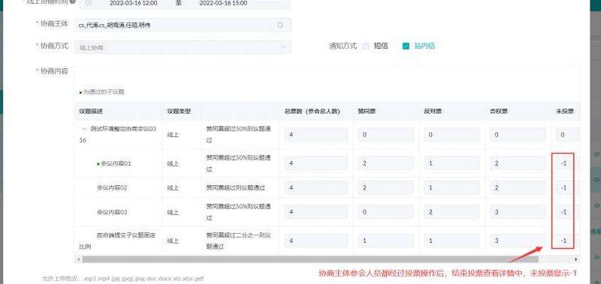
Task: Click 弃权票 field in 政府端提交子议题固定比例 row
Action: click(518, 241)
